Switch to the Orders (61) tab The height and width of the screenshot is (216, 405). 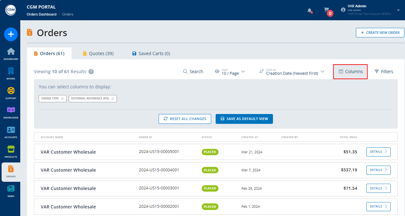click(x=49, y=54)
